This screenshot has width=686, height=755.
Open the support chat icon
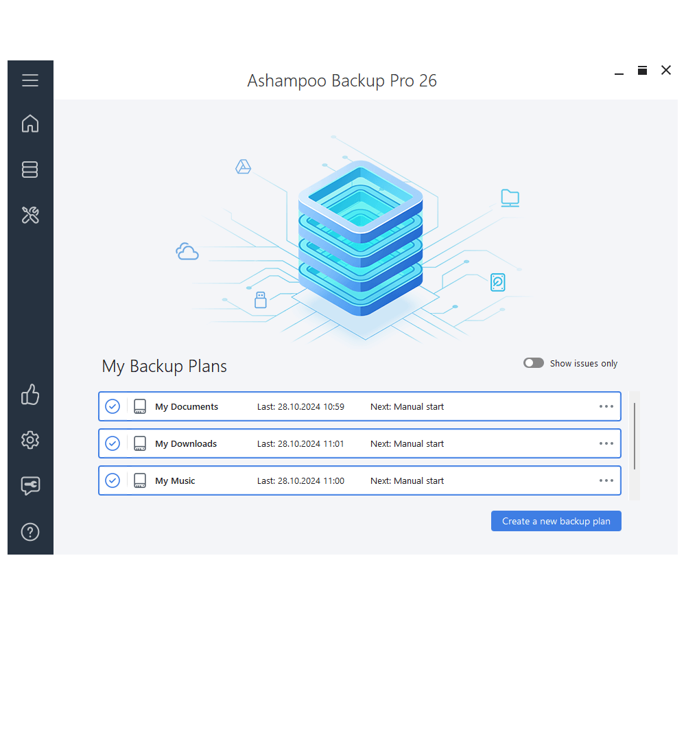[x=30, y=486]
